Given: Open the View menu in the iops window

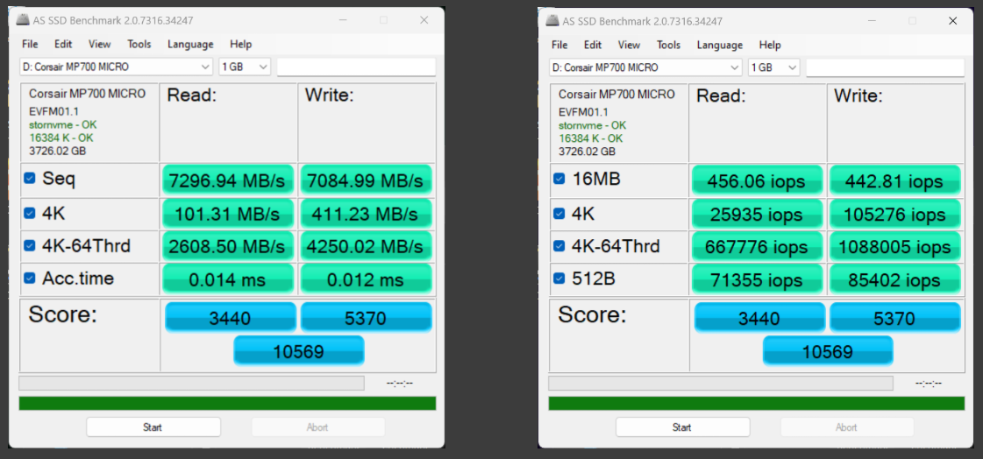Looking at the screenshot, I should click(629, 45).
